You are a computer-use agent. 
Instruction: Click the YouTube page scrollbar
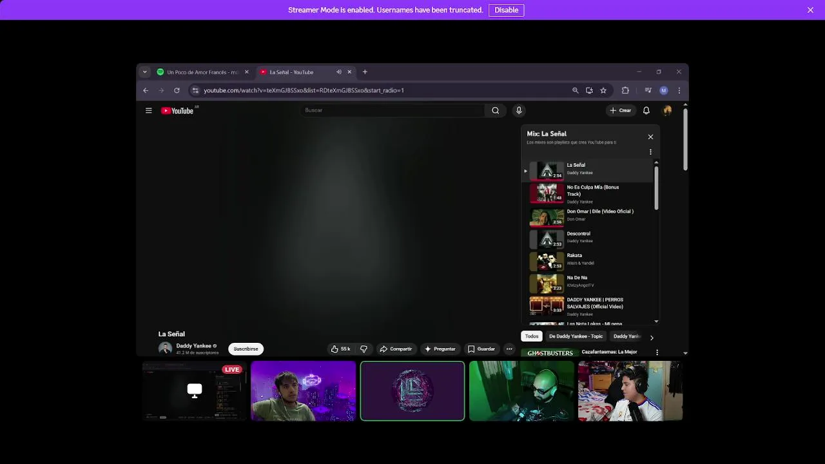685,139
